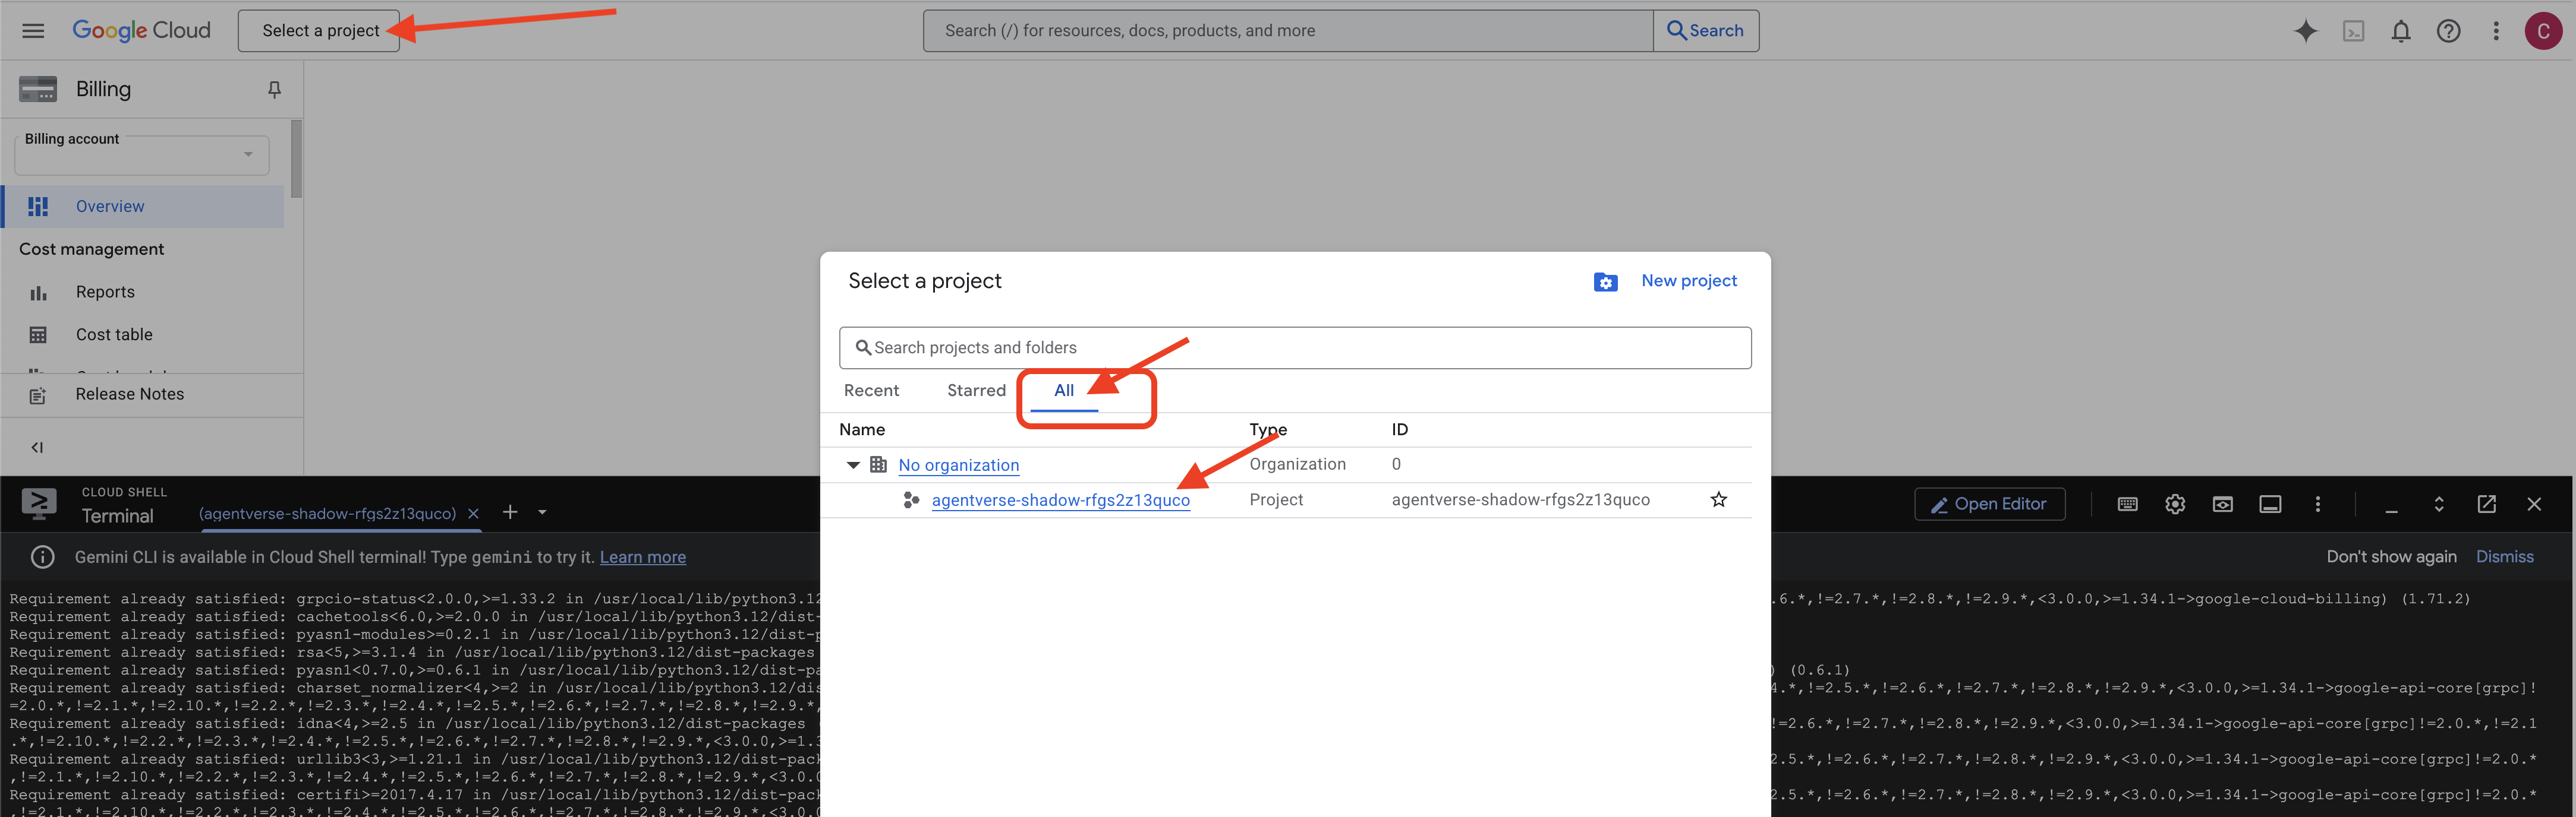Viewport: 2576px width, 817px height.
Task: Collapse the No organization tree node
Action: point(853,465)
